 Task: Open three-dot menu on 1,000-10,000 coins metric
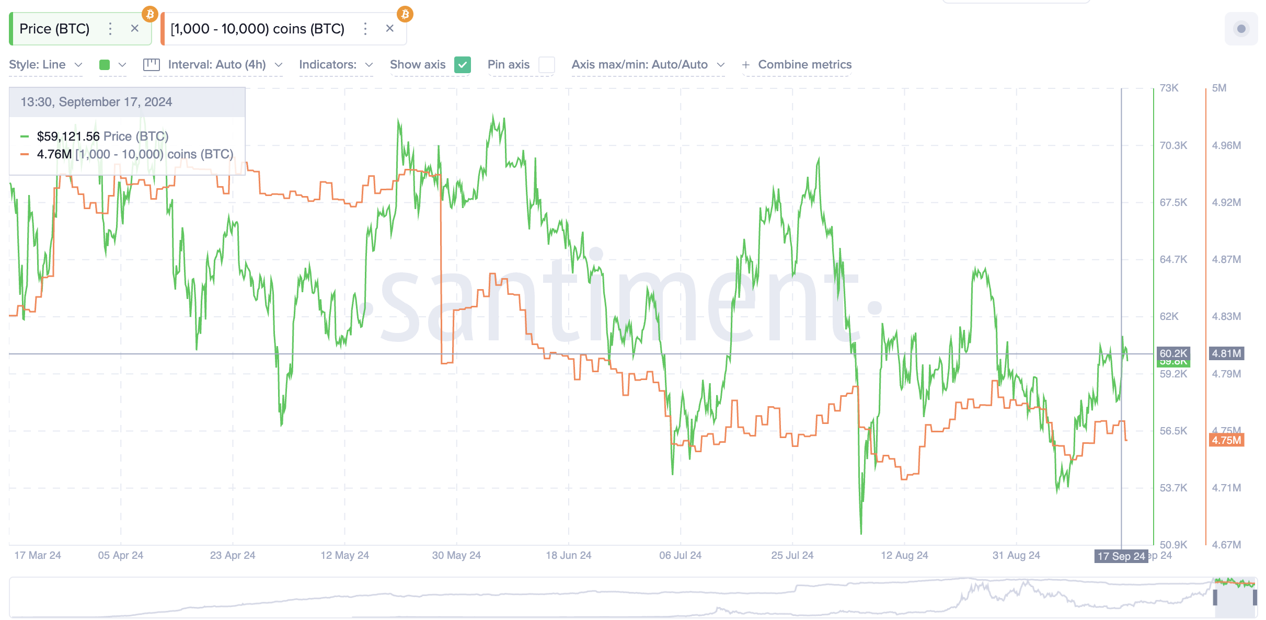[x=365, y=29]
